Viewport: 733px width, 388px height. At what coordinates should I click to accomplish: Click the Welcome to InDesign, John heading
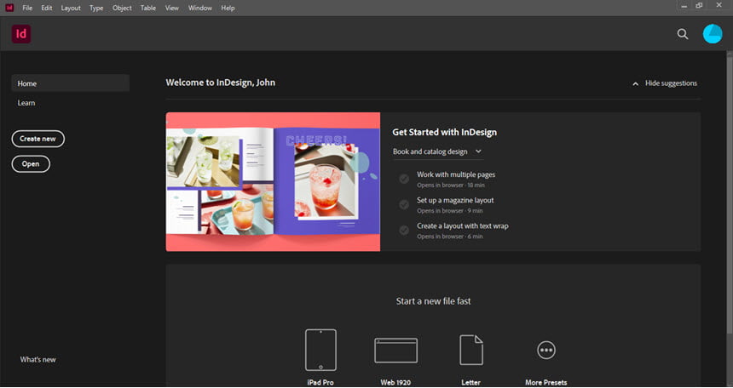221,83
